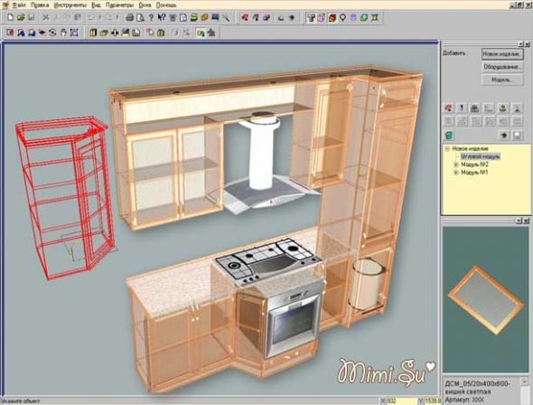The height and width of the screenshot is (405, 533).
Task: Create a new file via blank page icon
Action: tap(10, 17)
